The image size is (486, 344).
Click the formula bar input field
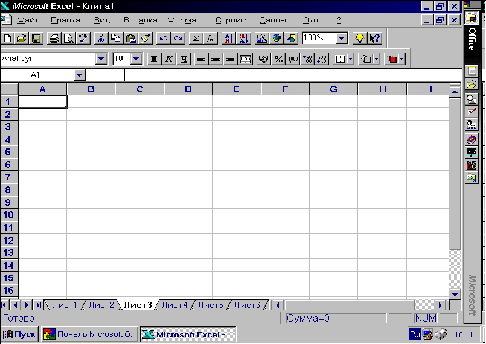point(293,75)
